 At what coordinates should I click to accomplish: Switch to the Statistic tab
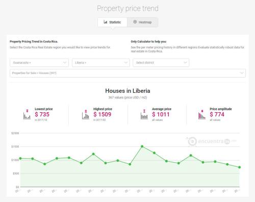(112, 22)
